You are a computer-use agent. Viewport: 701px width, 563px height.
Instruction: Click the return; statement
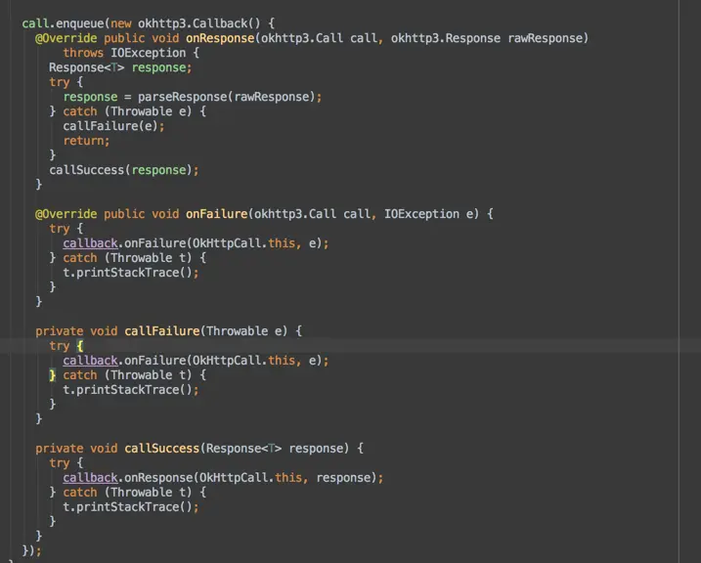coord(86,141)
